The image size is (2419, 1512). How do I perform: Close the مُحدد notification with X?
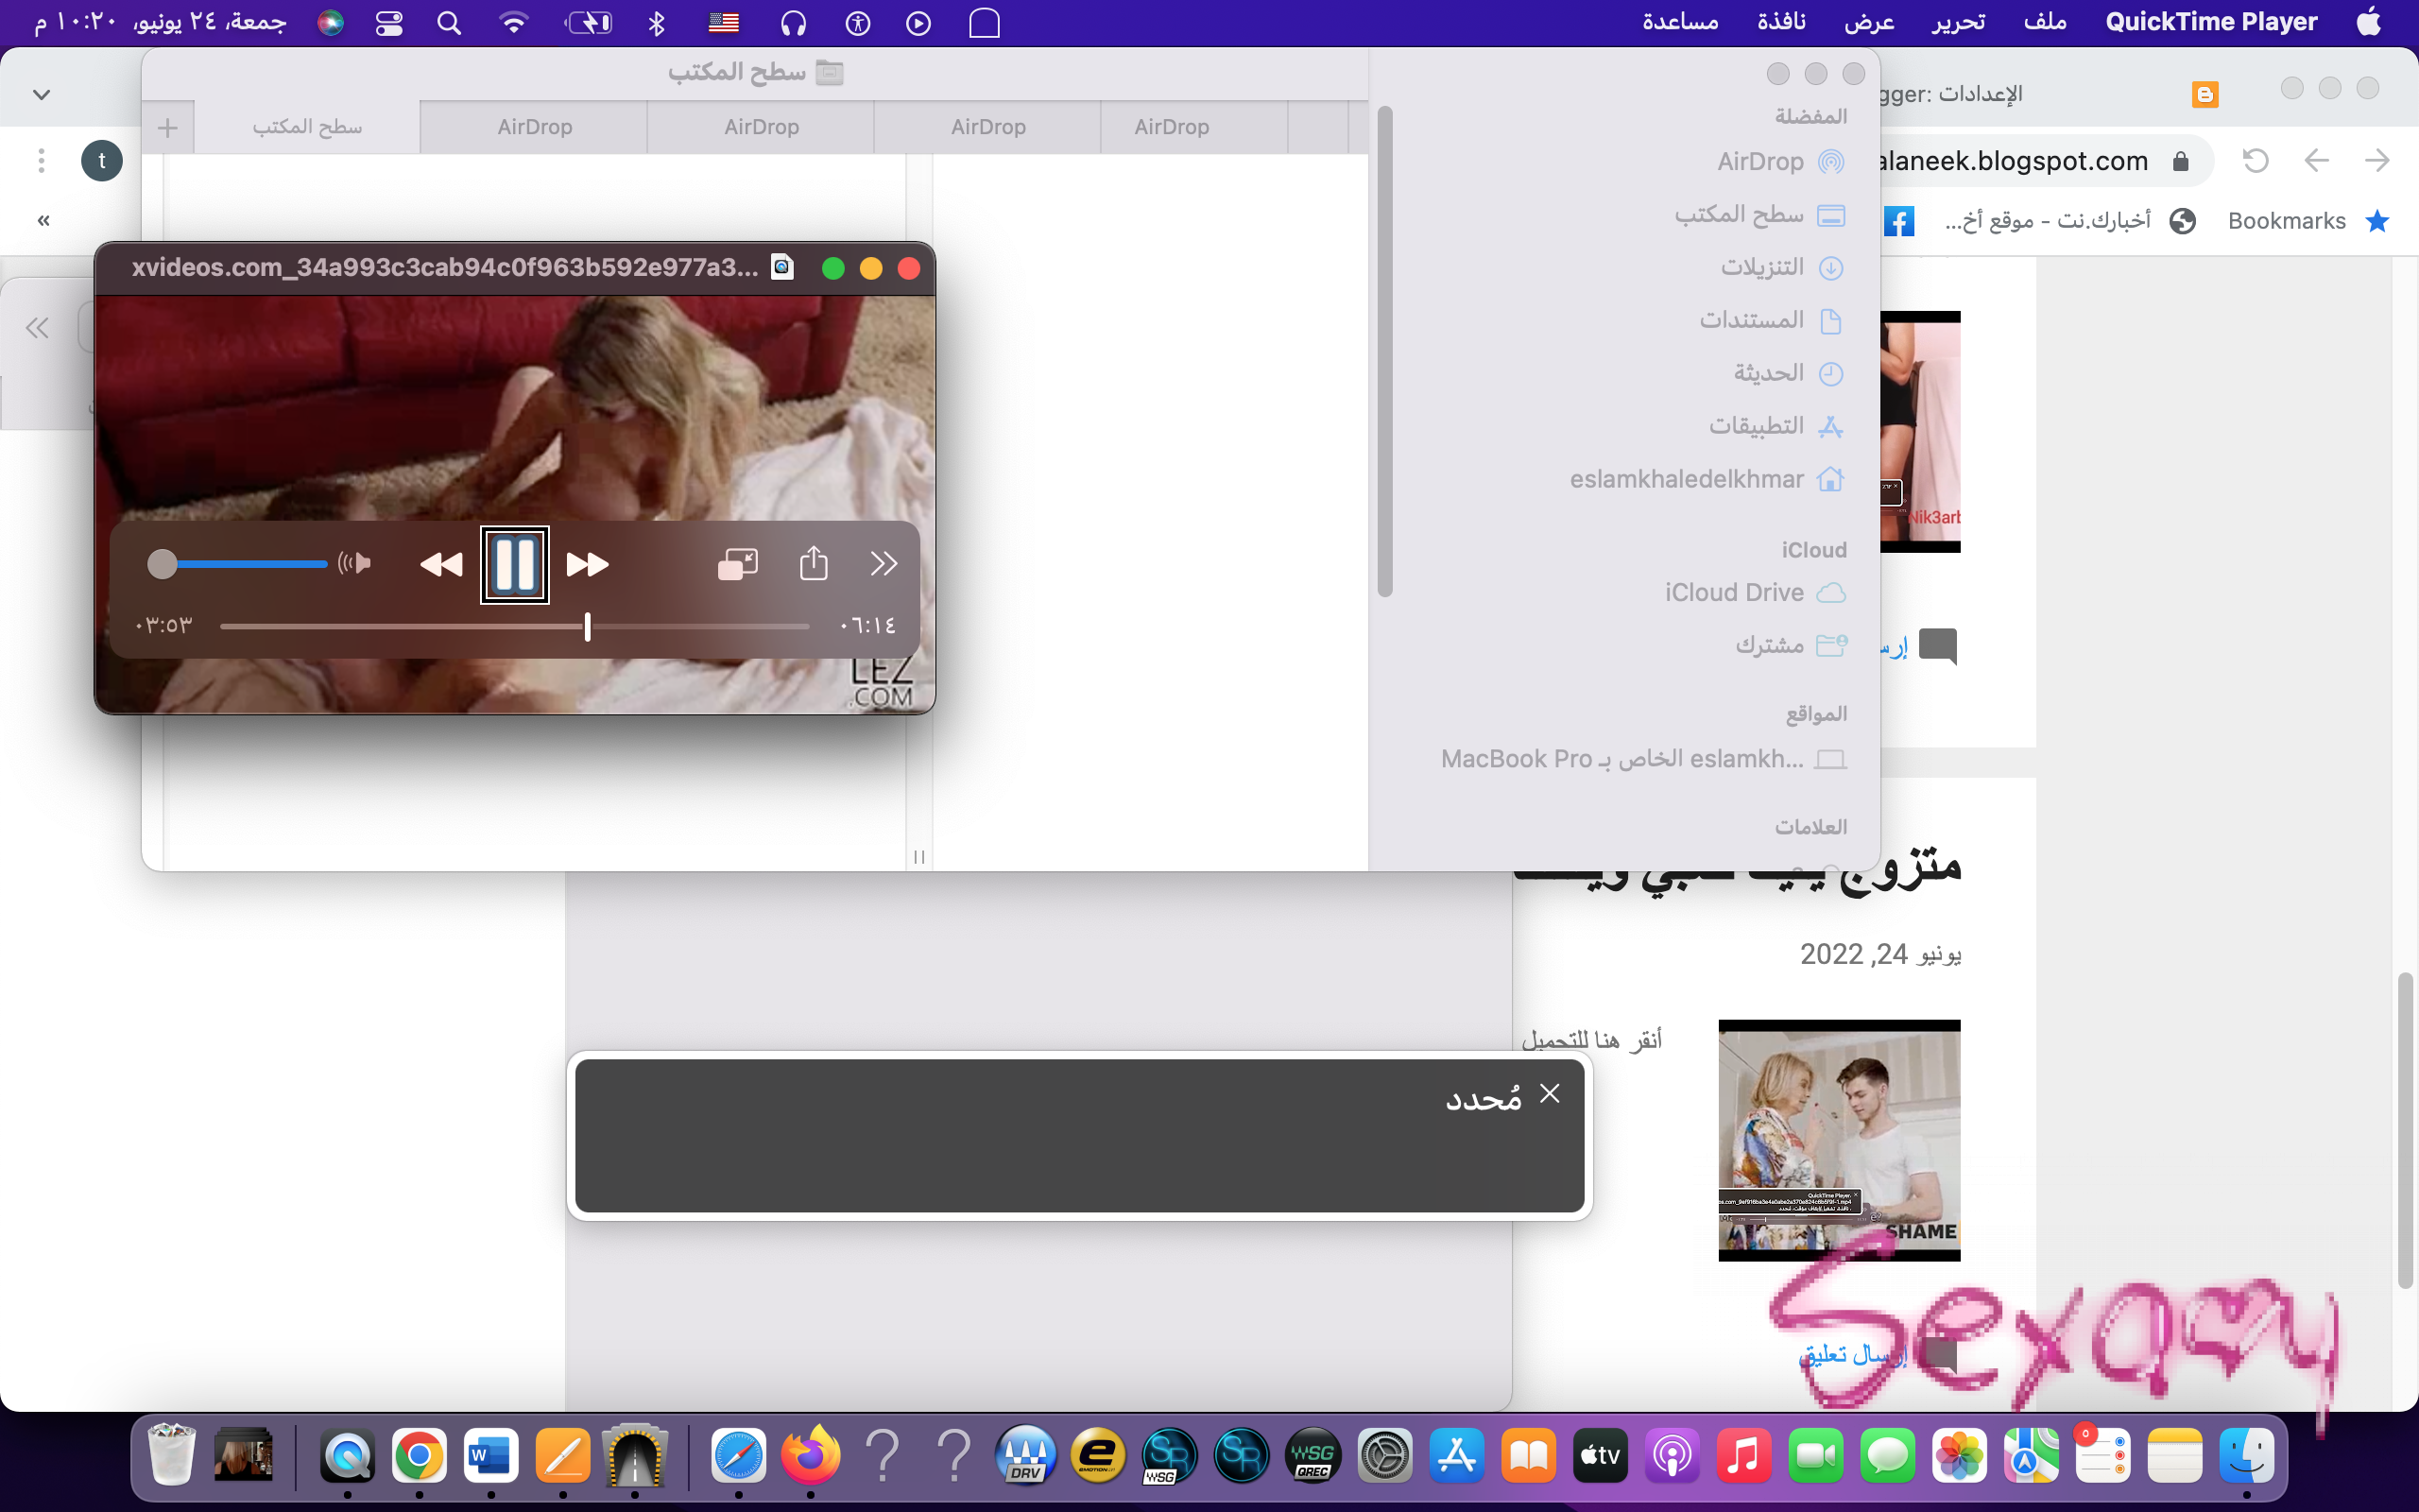[x=1550, y=1093]
